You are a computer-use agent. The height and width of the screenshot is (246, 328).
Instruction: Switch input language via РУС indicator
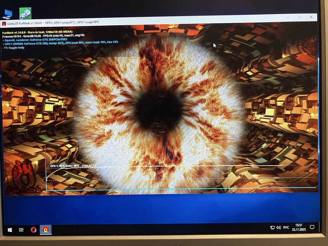point(286,227)
